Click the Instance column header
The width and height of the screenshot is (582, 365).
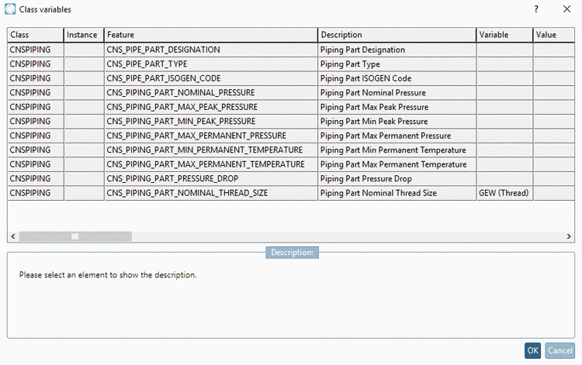[x=84, y=35]
